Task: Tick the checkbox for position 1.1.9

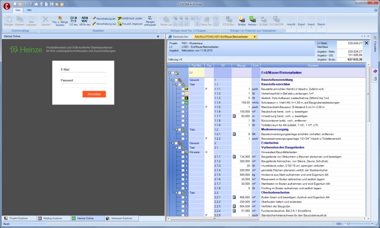Action: 183,125
